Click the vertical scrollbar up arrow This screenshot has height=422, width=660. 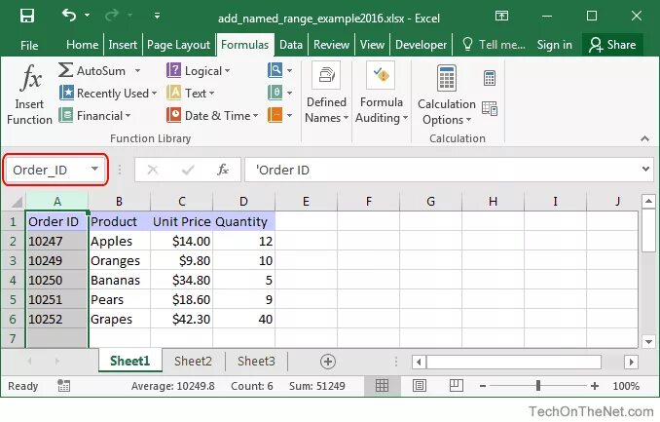(648, 201)
